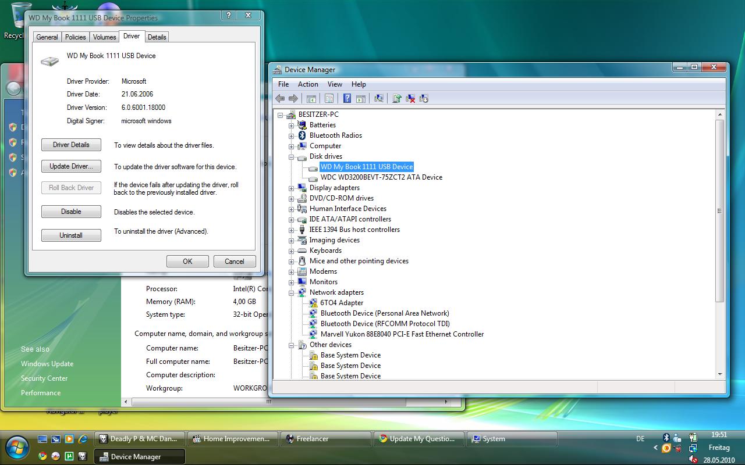Click the Disable button in Properties
Viewport: 745px width, 465px height.
[x=71, y=212]
